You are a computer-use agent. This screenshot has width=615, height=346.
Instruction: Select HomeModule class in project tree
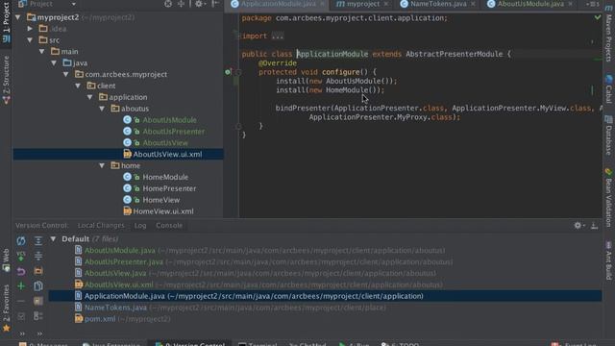click(x=165, y=177)
